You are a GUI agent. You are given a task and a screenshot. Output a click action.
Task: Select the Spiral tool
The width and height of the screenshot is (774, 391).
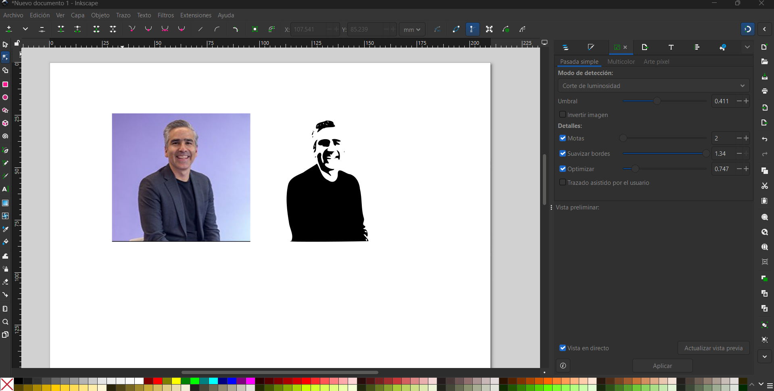[5, 136]
